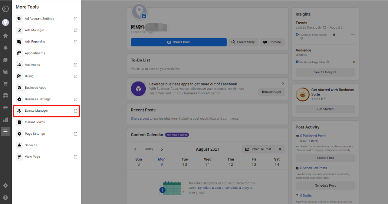Click Facebook Page Likes info icon

pos(328,62)
